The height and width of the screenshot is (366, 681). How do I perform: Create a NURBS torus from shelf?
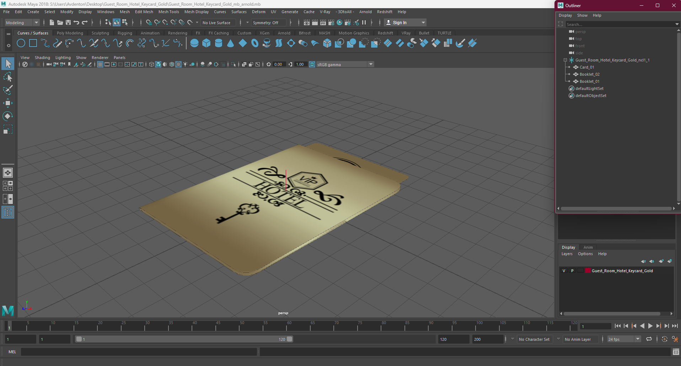255,43
